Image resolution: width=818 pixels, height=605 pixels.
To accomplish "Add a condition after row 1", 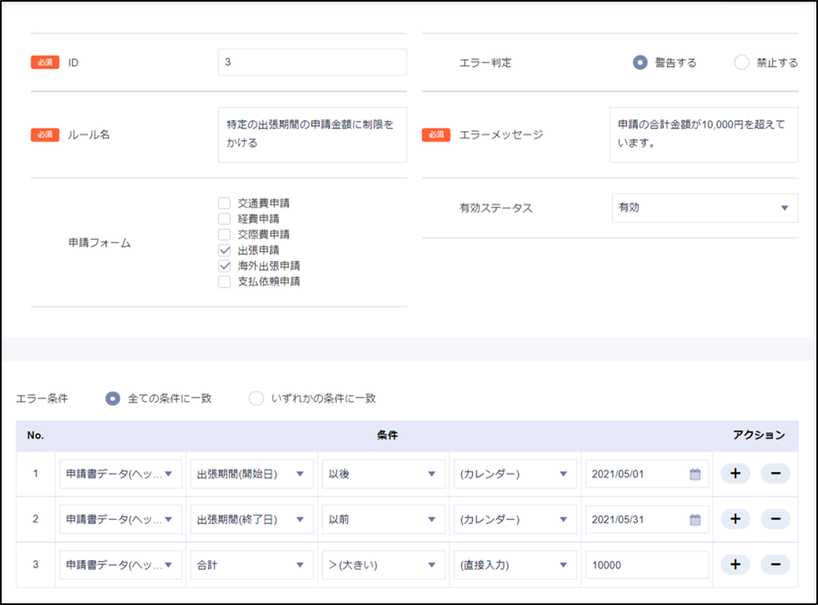I will click(735, 474).
